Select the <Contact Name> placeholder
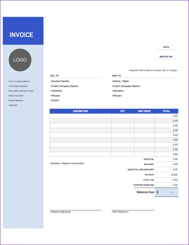The height and width of the screenshot is (245, 189). [x=60, y=81]
